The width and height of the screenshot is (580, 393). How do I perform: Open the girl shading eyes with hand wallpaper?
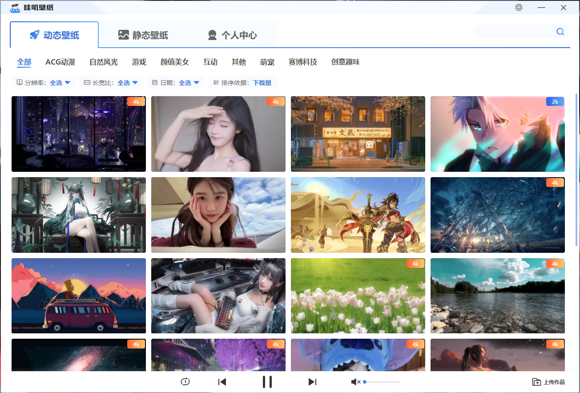[218, 134]
